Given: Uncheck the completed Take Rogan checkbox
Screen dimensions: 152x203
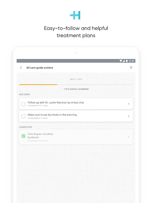Looking at the screenshot, I should 23,136.
